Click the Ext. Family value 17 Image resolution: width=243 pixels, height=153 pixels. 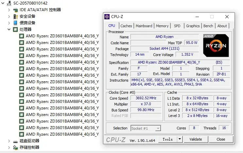point(139,74)
